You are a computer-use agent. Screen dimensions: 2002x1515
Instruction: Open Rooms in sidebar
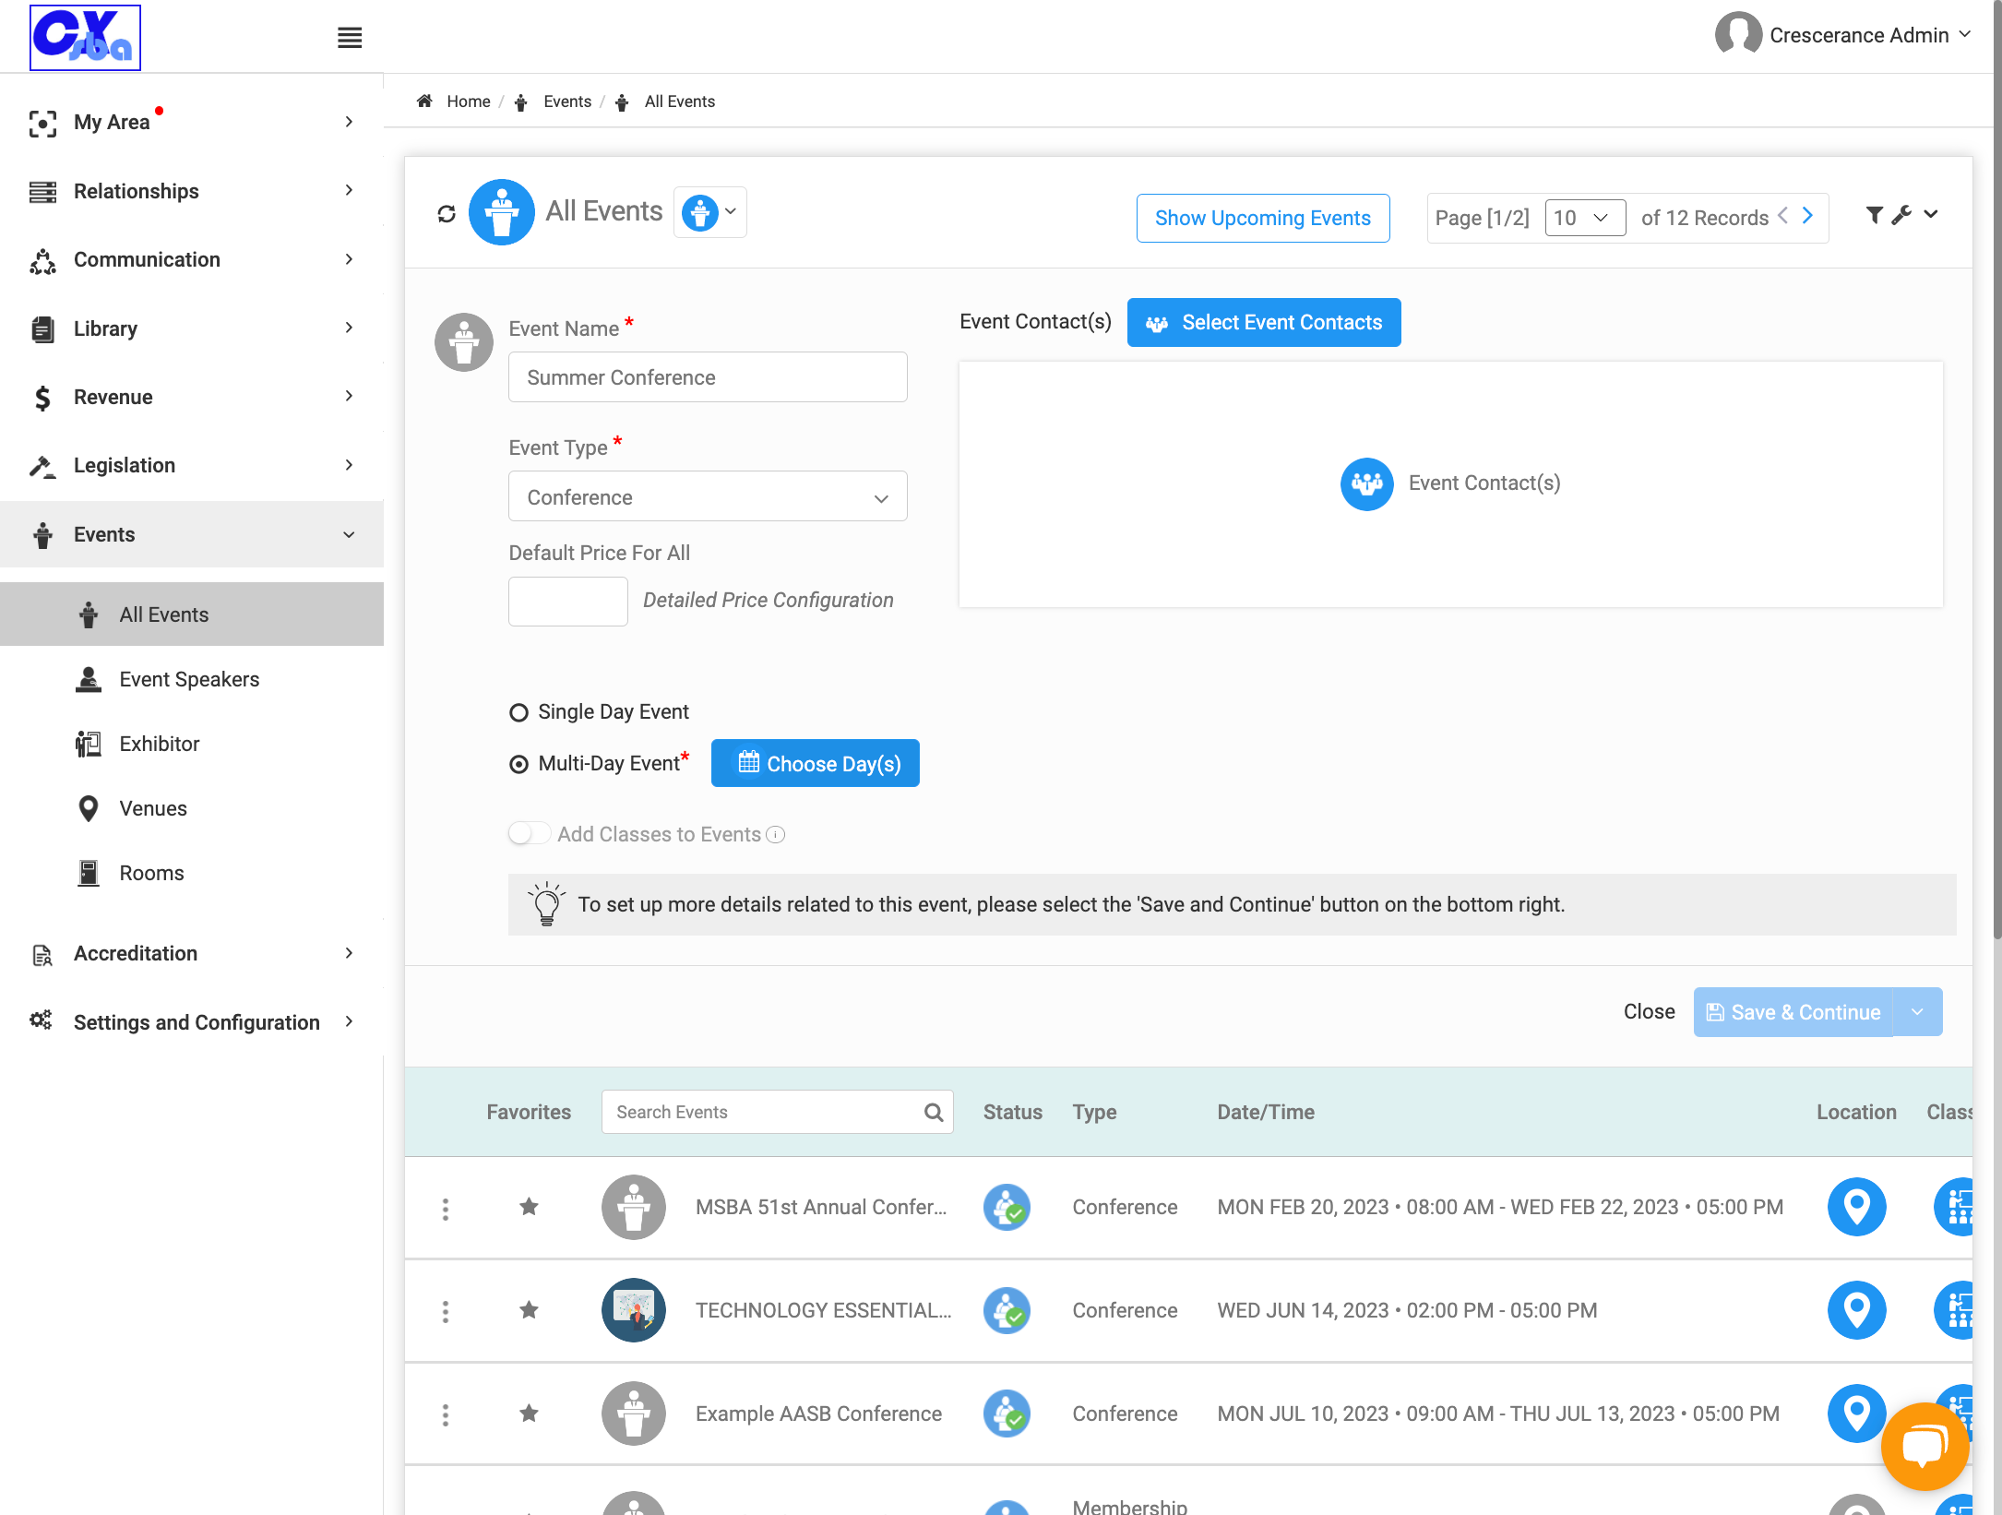pyautogui.click(x=151, y=873)
